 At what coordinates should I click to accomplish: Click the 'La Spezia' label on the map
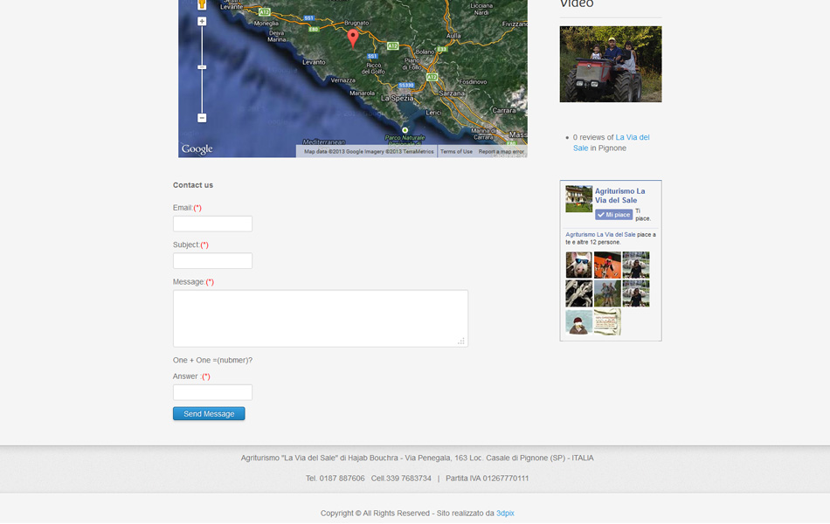point(397,99)
